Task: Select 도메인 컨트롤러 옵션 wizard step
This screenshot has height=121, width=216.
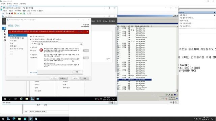Action: 17,38
